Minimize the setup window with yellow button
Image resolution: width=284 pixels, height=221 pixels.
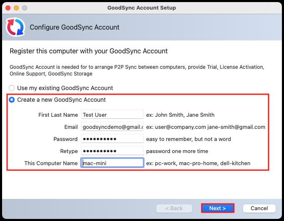(17, 8)
